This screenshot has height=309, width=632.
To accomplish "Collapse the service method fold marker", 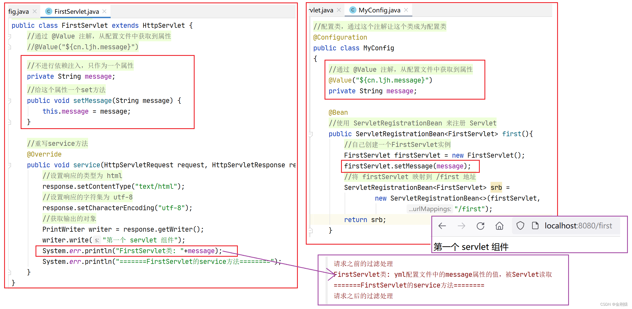I will pyautogui.click(x=9, y=165).
